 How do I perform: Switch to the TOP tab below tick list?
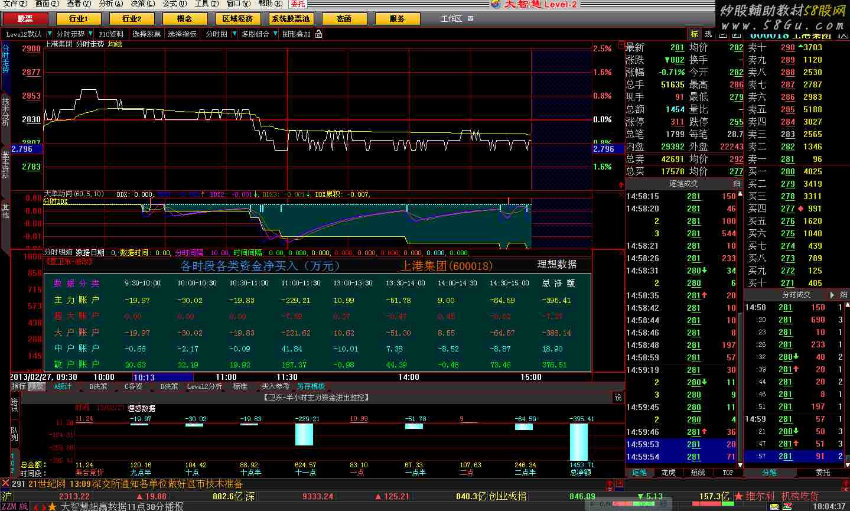(x=727, y=473)
